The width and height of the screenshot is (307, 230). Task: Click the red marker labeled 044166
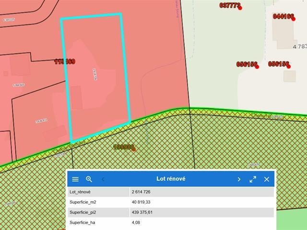click(293, 18)
